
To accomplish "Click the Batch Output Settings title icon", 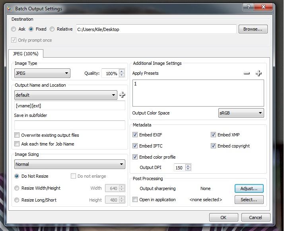I will click(10, 9).
